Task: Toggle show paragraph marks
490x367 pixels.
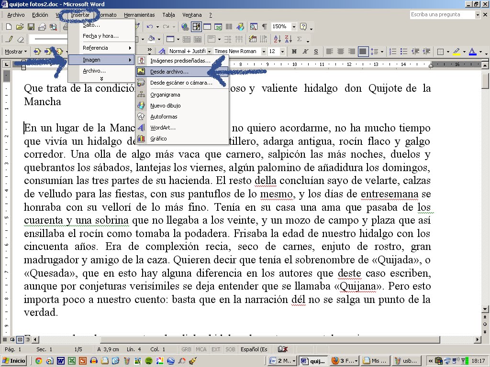Action: [x=264, y=27]
